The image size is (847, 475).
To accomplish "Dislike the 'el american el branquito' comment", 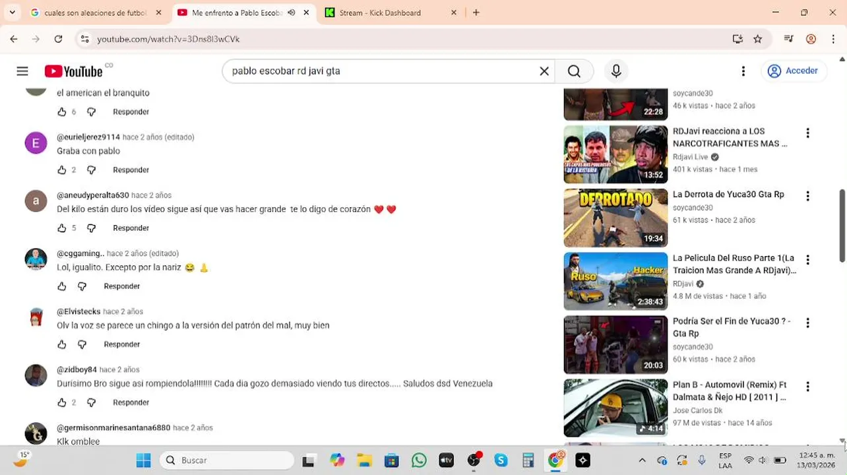I will (92, 112).
